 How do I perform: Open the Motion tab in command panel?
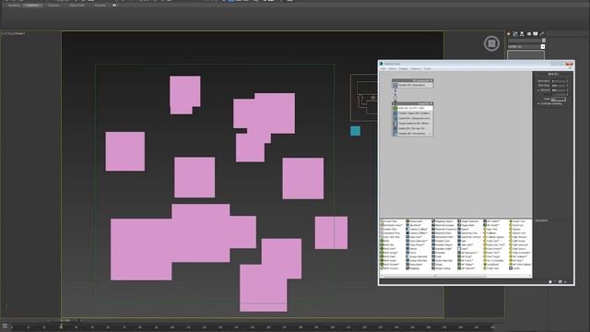click(x=528, y=34)
